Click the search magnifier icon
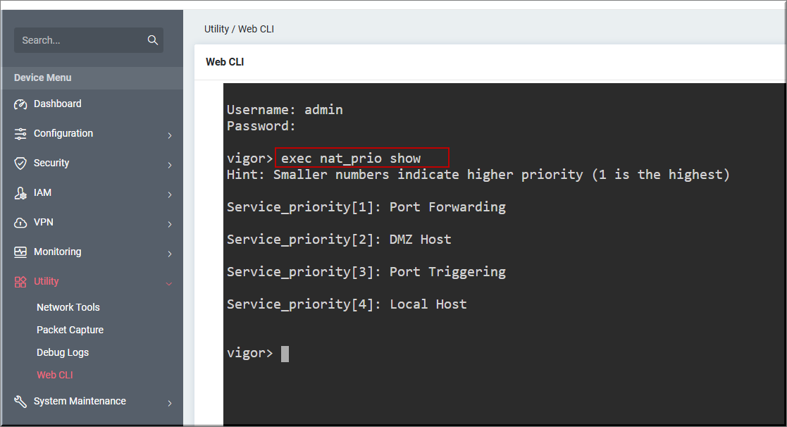This screenshot has height=427, width=787. click(x=152, y=40)
